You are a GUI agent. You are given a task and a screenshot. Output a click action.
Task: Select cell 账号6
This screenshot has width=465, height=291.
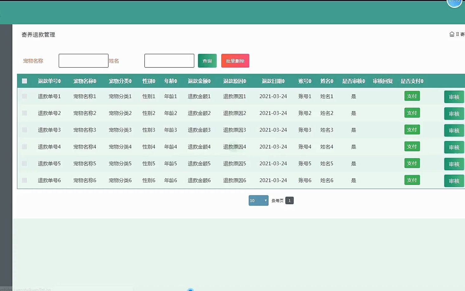(x=305, y=180)
